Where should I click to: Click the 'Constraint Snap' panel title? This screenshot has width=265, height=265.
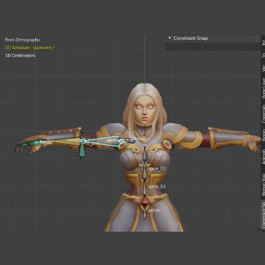tap(190, 38)
